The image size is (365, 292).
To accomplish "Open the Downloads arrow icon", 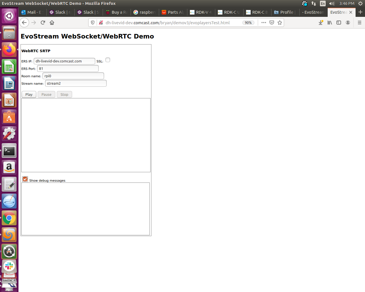I will (321, 23).
